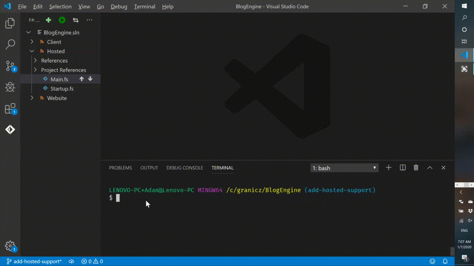Viewport: 474px width, 266px height.
Task: Switch to the DEBUG CONSOLE tab
Action: click(185, 168)
